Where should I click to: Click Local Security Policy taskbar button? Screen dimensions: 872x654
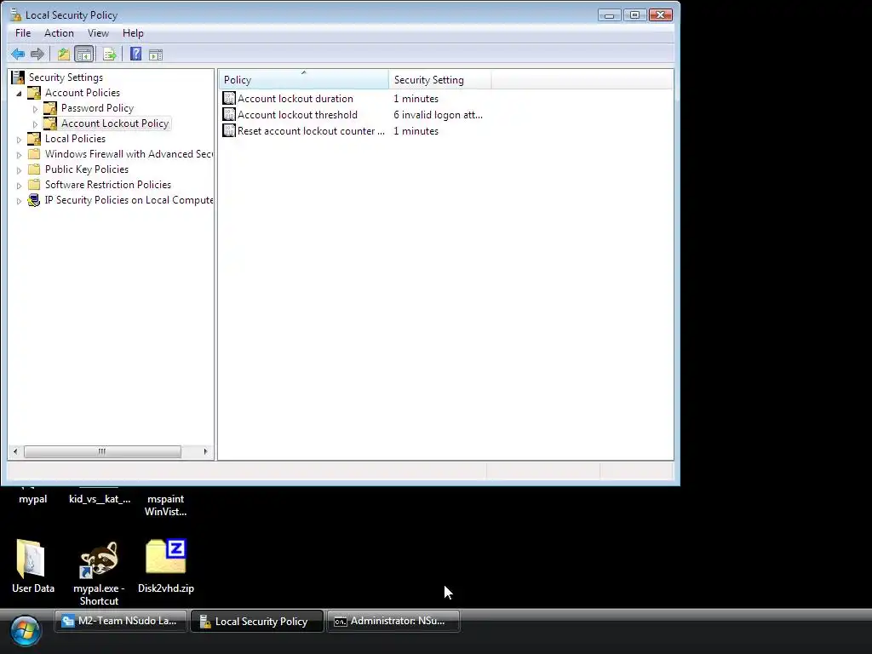[257, 621]
